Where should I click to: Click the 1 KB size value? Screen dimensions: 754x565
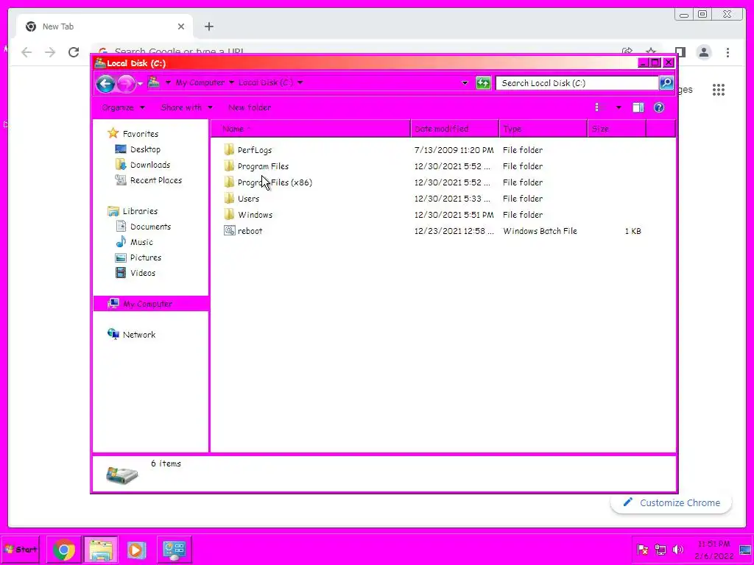point(633,231)
